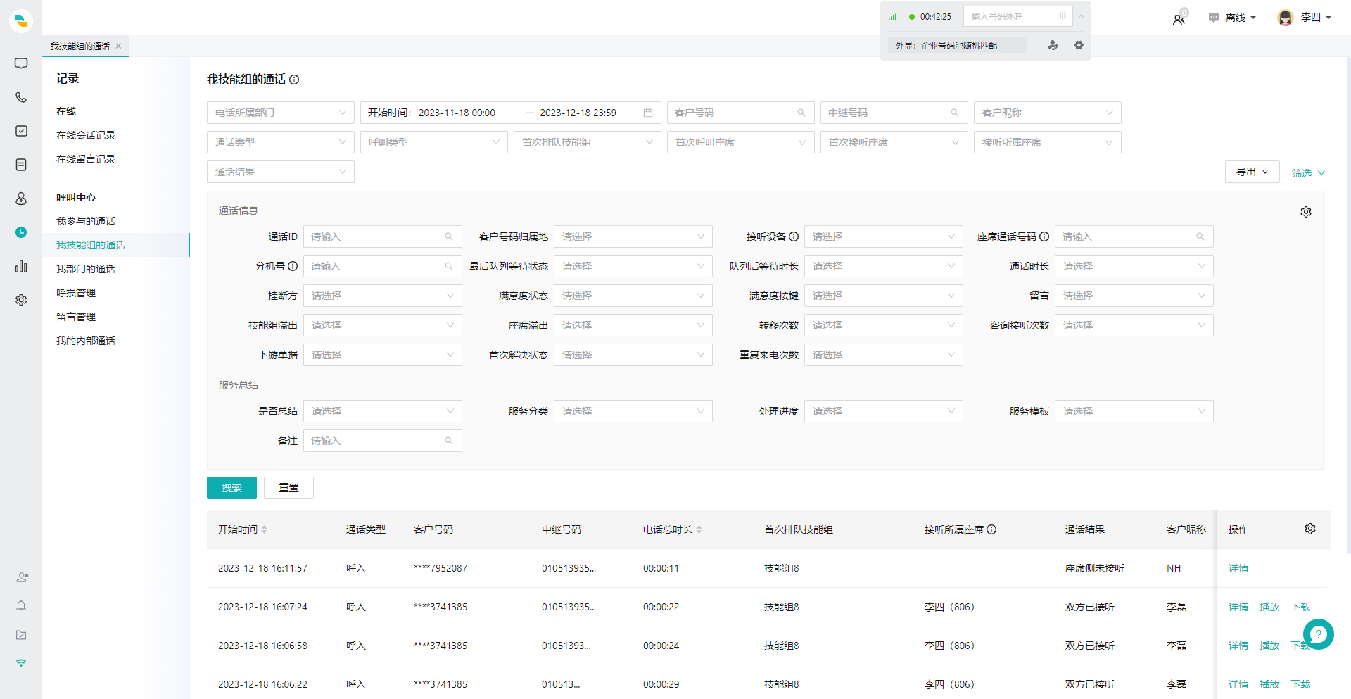Screen dimensions: 1351x699
Task: Close the 我技能组的通话 tab
Action: tap(118, 46)
